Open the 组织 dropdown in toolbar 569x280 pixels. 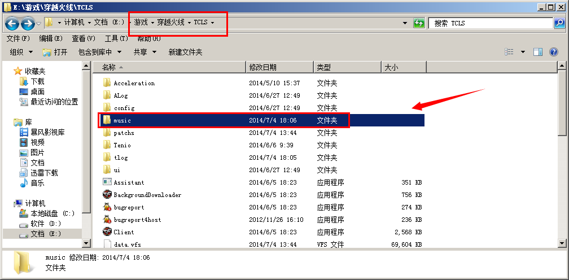(x=21, y=52)
